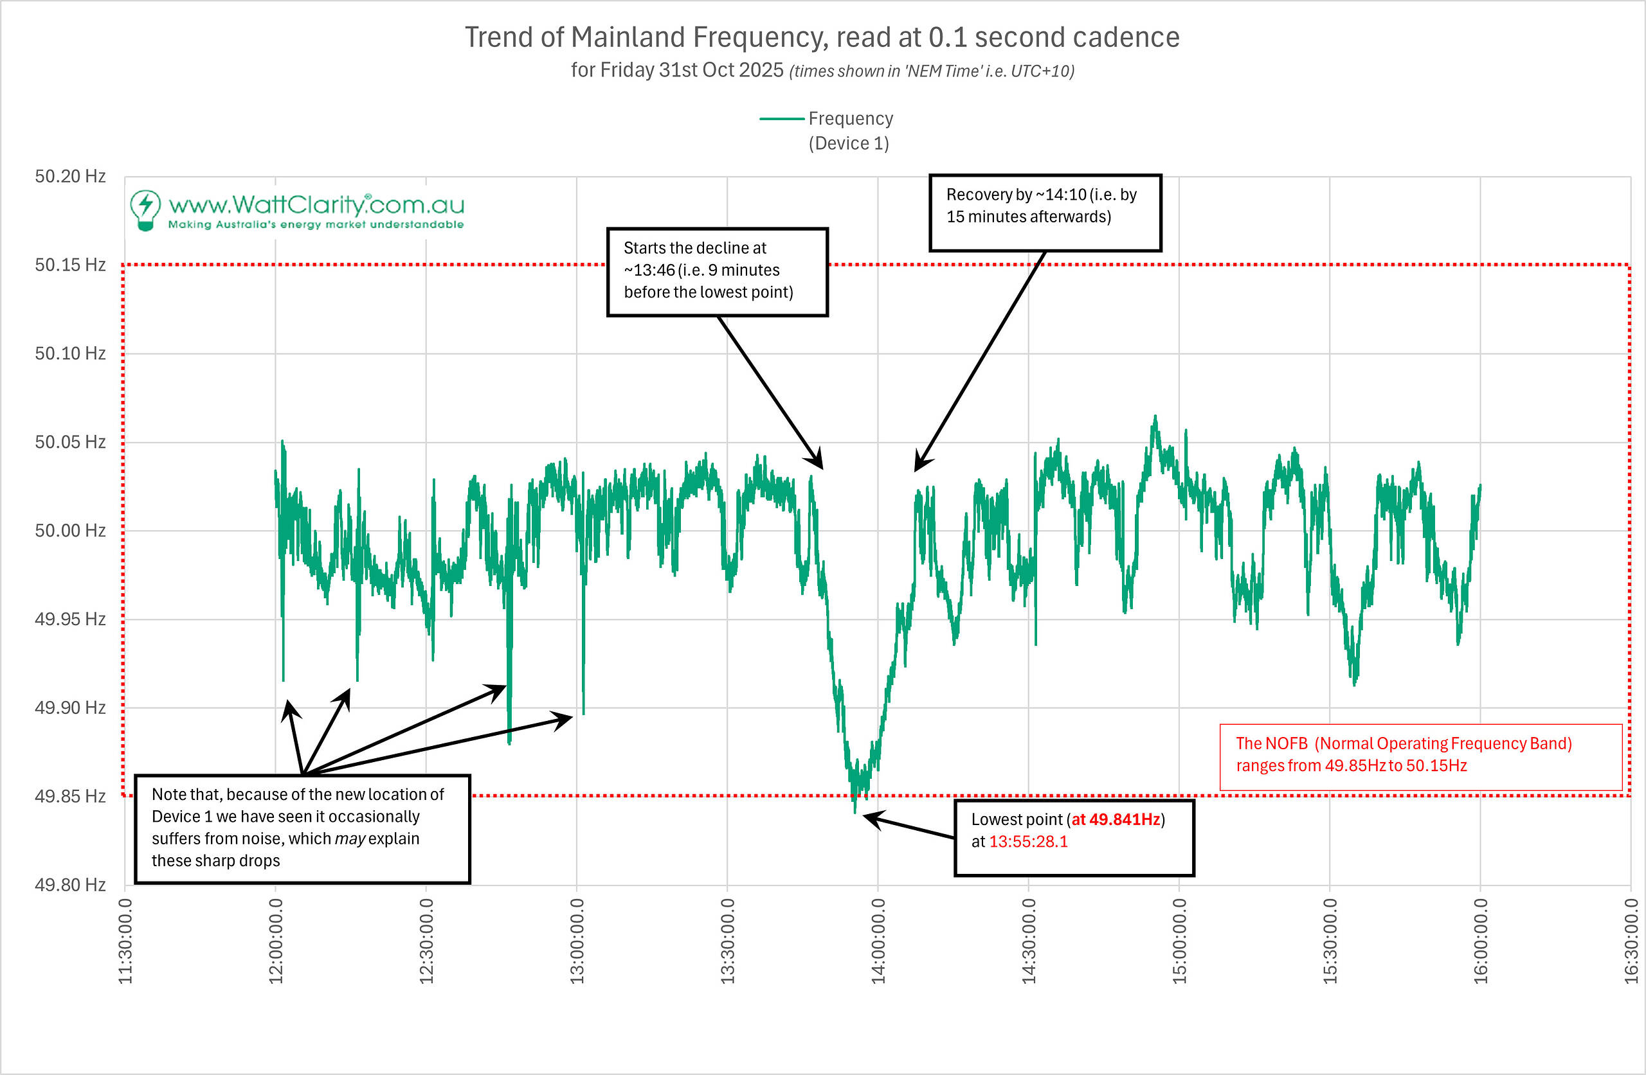Click the 49.85 Hz y-axis label

point(70,795)
